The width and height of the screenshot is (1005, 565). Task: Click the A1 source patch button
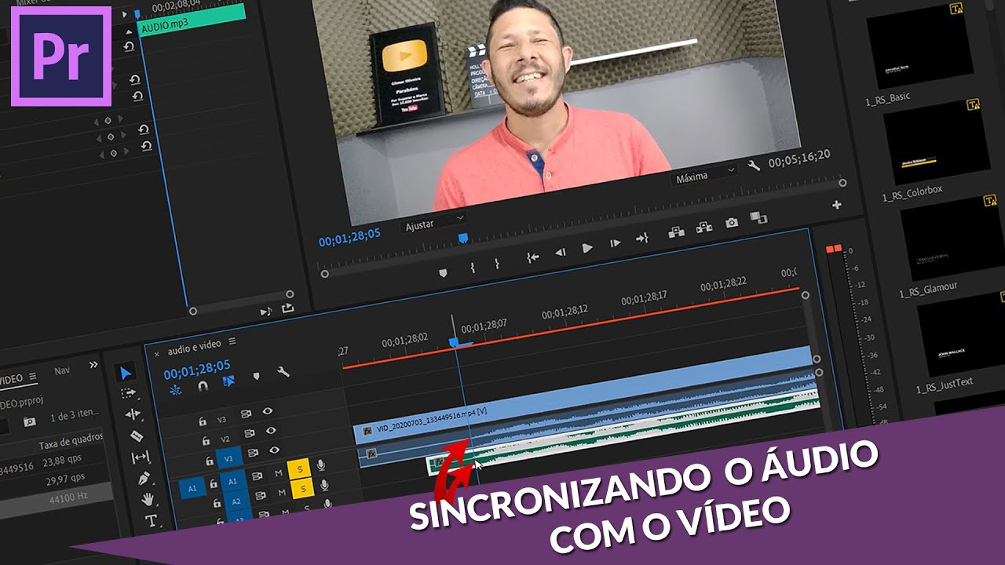click(192, 489)
